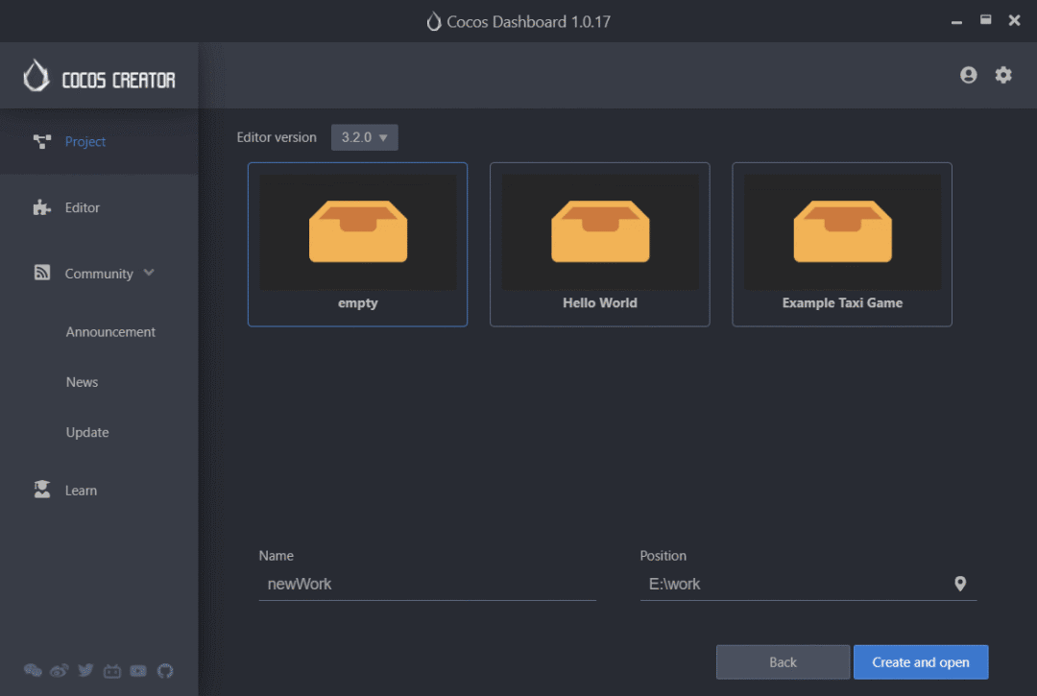Collapse the Community section
1037x696 pixels.
point(149,273)
